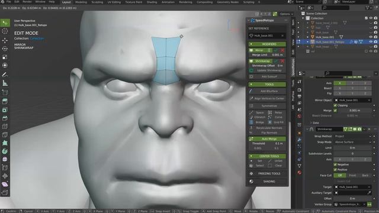Image resolution: width=379 pixels, height=213 pixels.
Task: Select the Smooth tool
Action: pos(5,159)
